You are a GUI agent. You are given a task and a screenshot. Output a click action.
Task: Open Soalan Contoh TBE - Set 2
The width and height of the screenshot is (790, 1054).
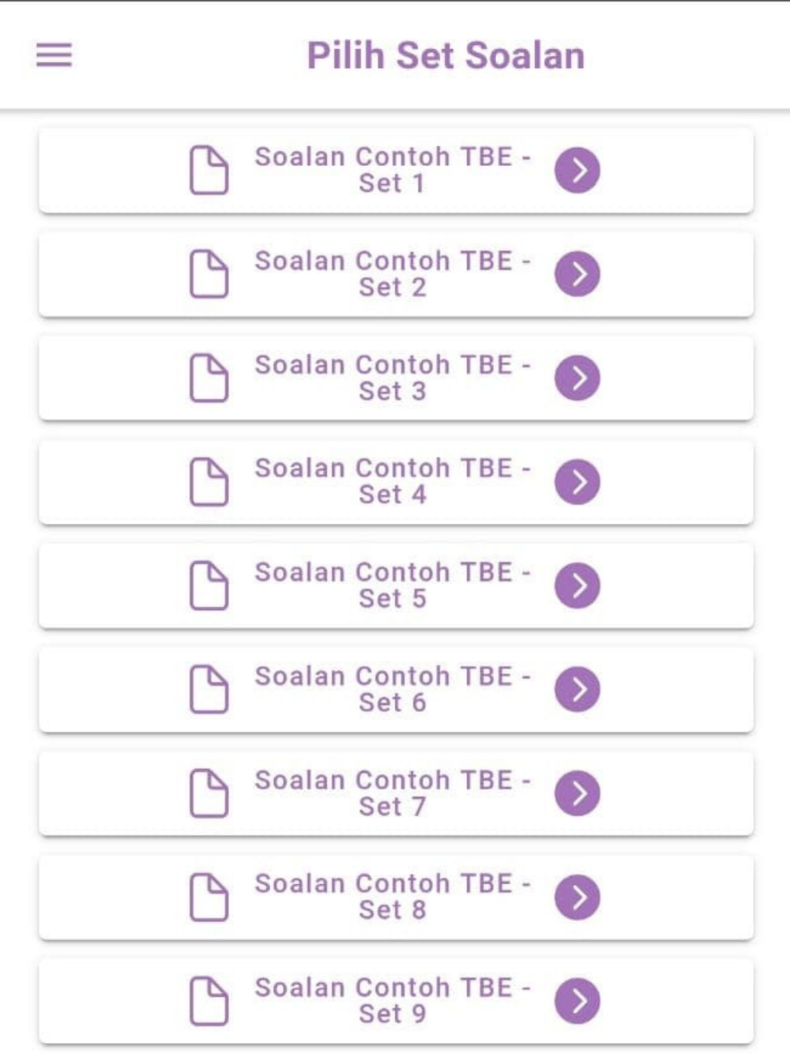[x=392, y=274]
